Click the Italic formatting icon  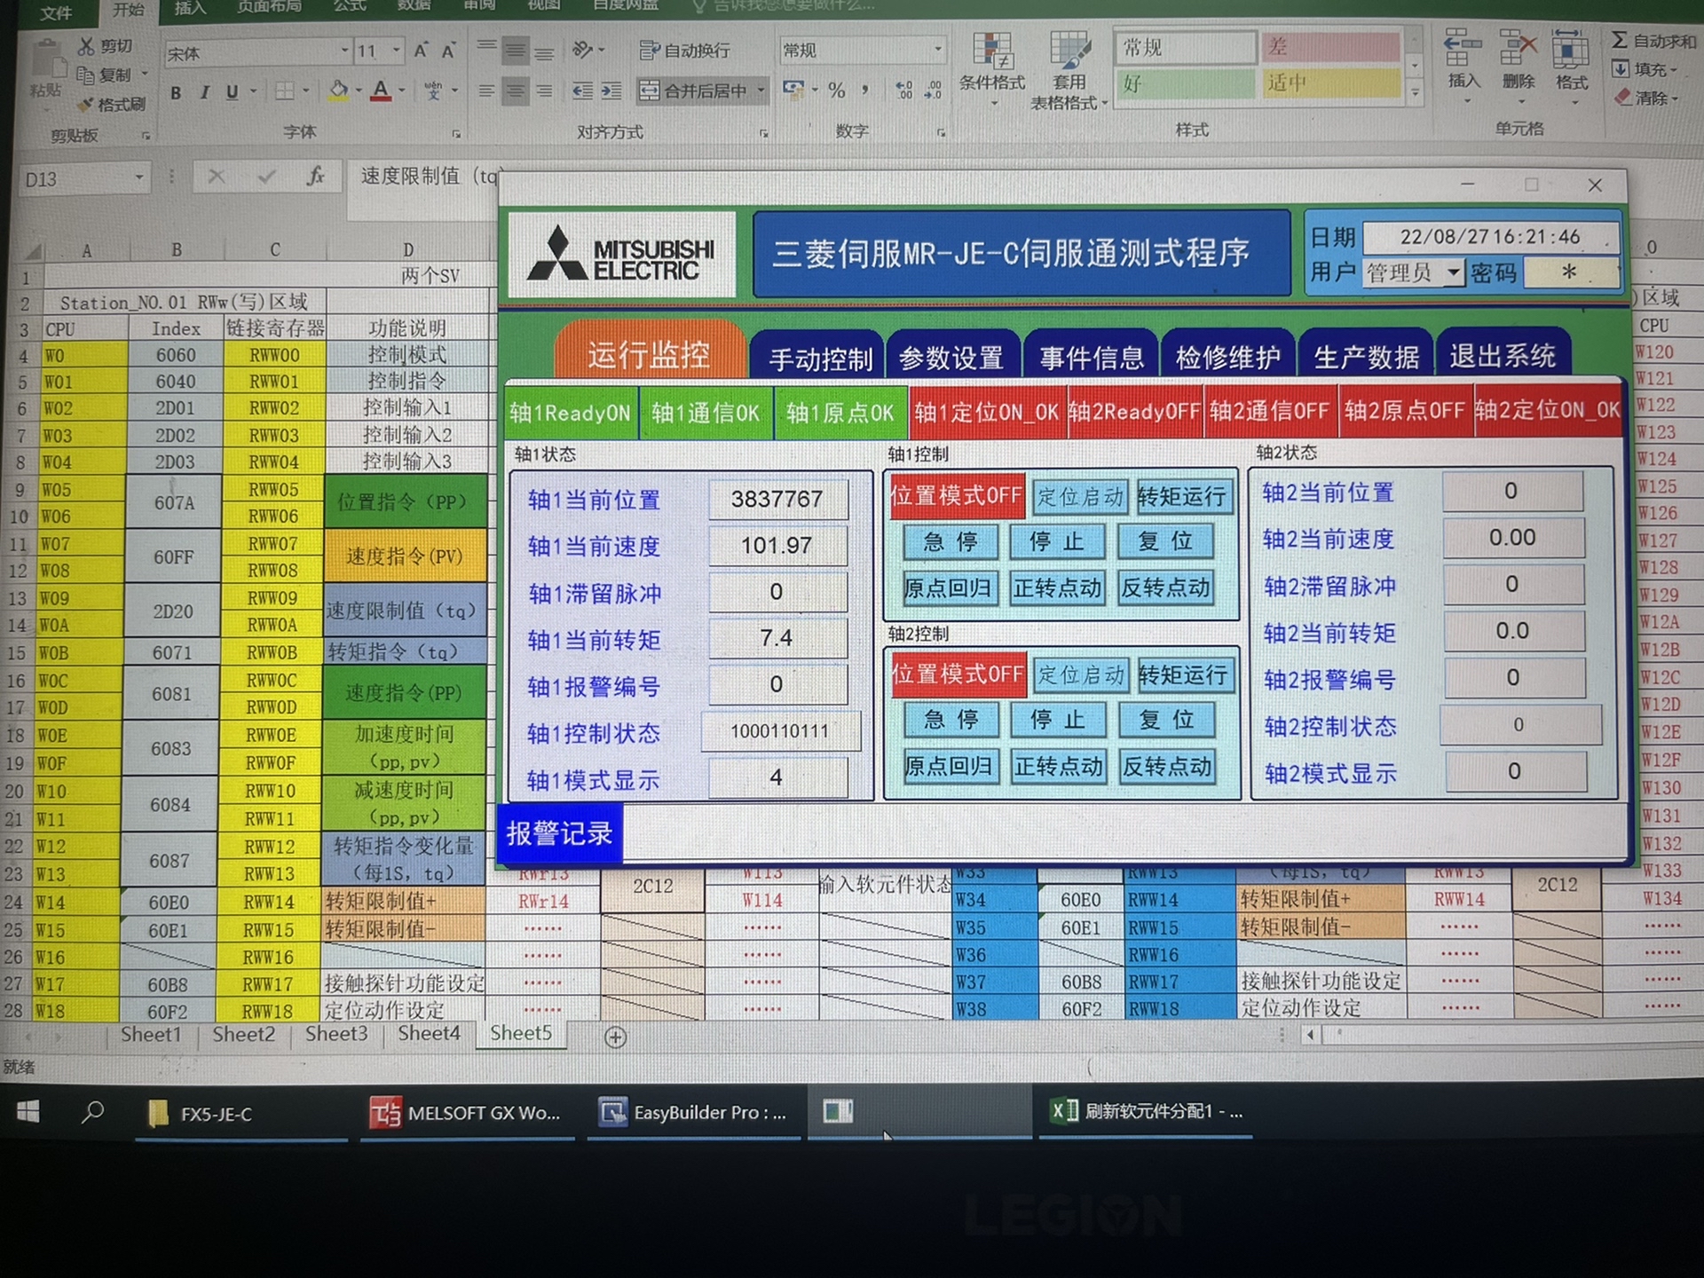204,92
